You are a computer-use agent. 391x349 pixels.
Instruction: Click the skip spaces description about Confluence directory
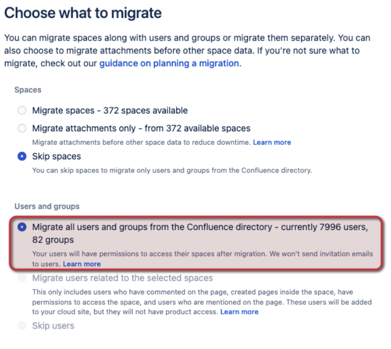coord(172,171)
